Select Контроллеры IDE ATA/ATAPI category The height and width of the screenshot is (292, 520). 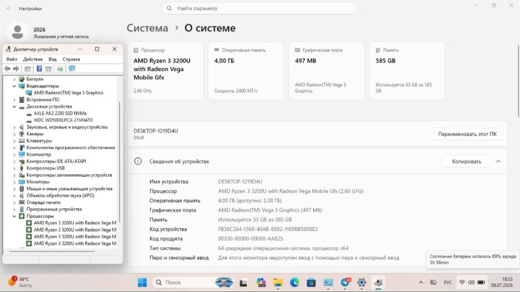click(x=56, y=161)
